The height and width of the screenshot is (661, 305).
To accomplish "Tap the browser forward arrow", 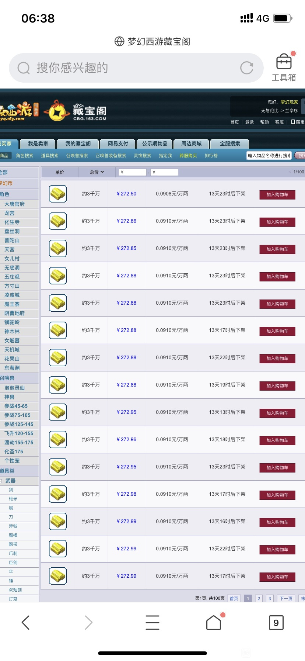I will click(88, 623).
